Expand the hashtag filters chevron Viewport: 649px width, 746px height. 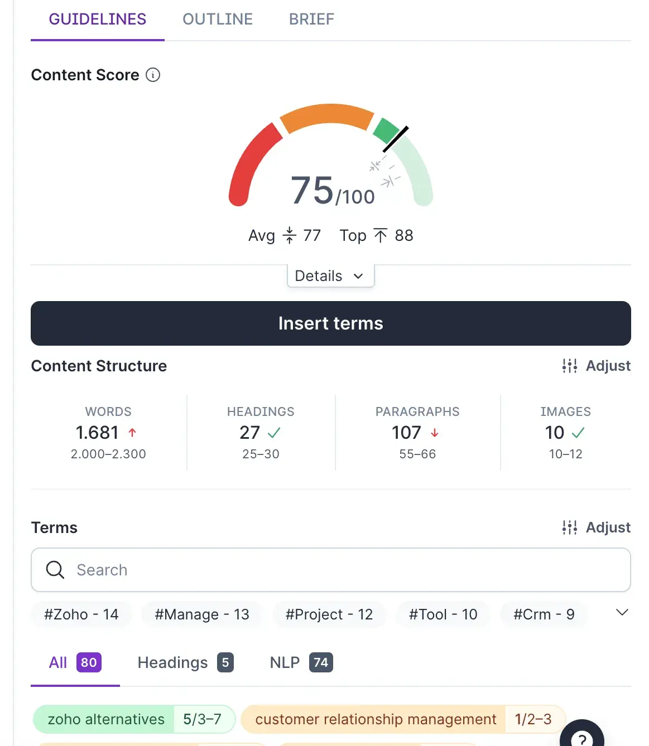point(622,613)
